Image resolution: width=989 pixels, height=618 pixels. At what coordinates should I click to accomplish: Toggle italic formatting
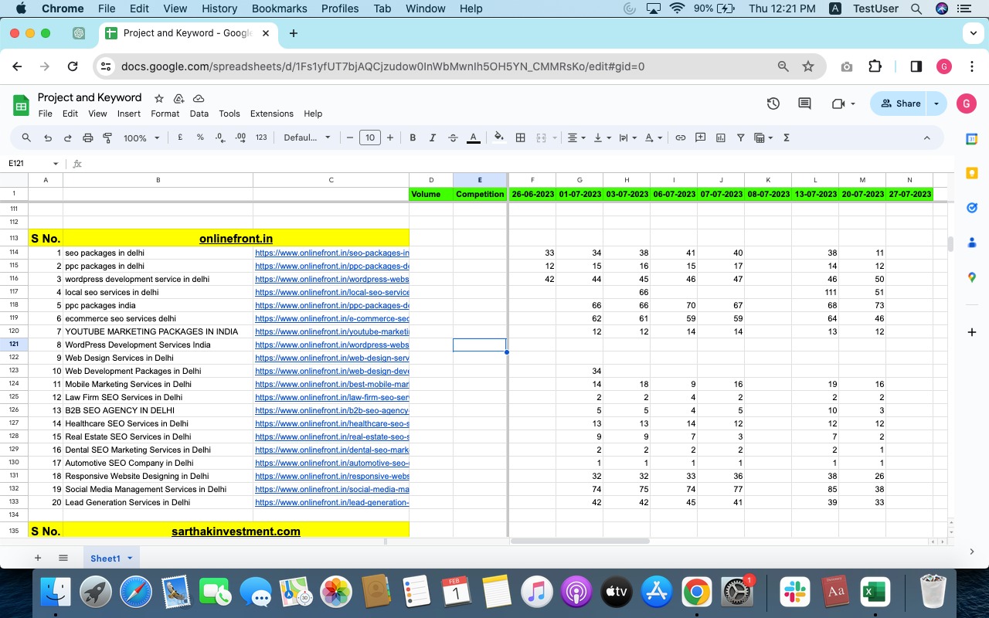433,138
